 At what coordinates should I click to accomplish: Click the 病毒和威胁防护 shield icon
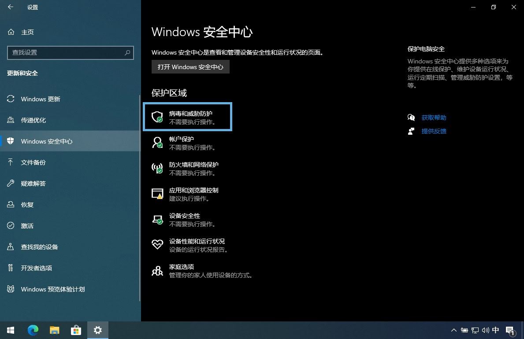click(157, 117)
